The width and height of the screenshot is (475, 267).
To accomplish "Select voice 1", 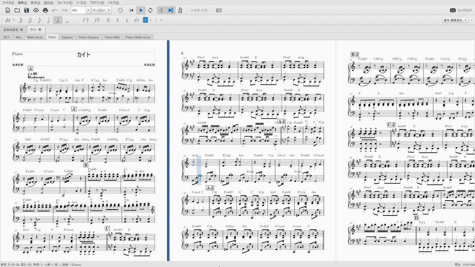I will pyautogui.click(x=146, y=20).
